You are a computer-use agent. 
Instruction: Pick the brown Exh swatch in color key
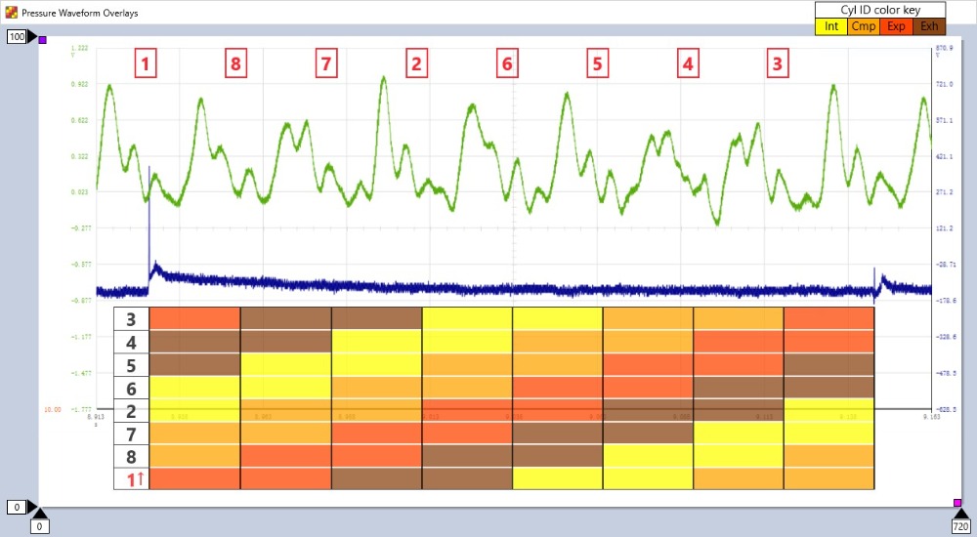[928, 26]
